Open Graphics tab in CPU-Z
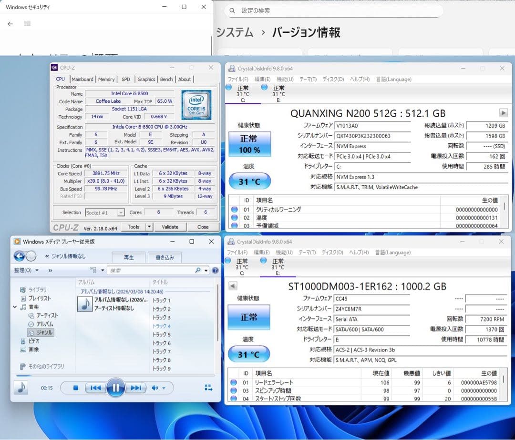This screenshot has width=515, height=440. point(146,80)
